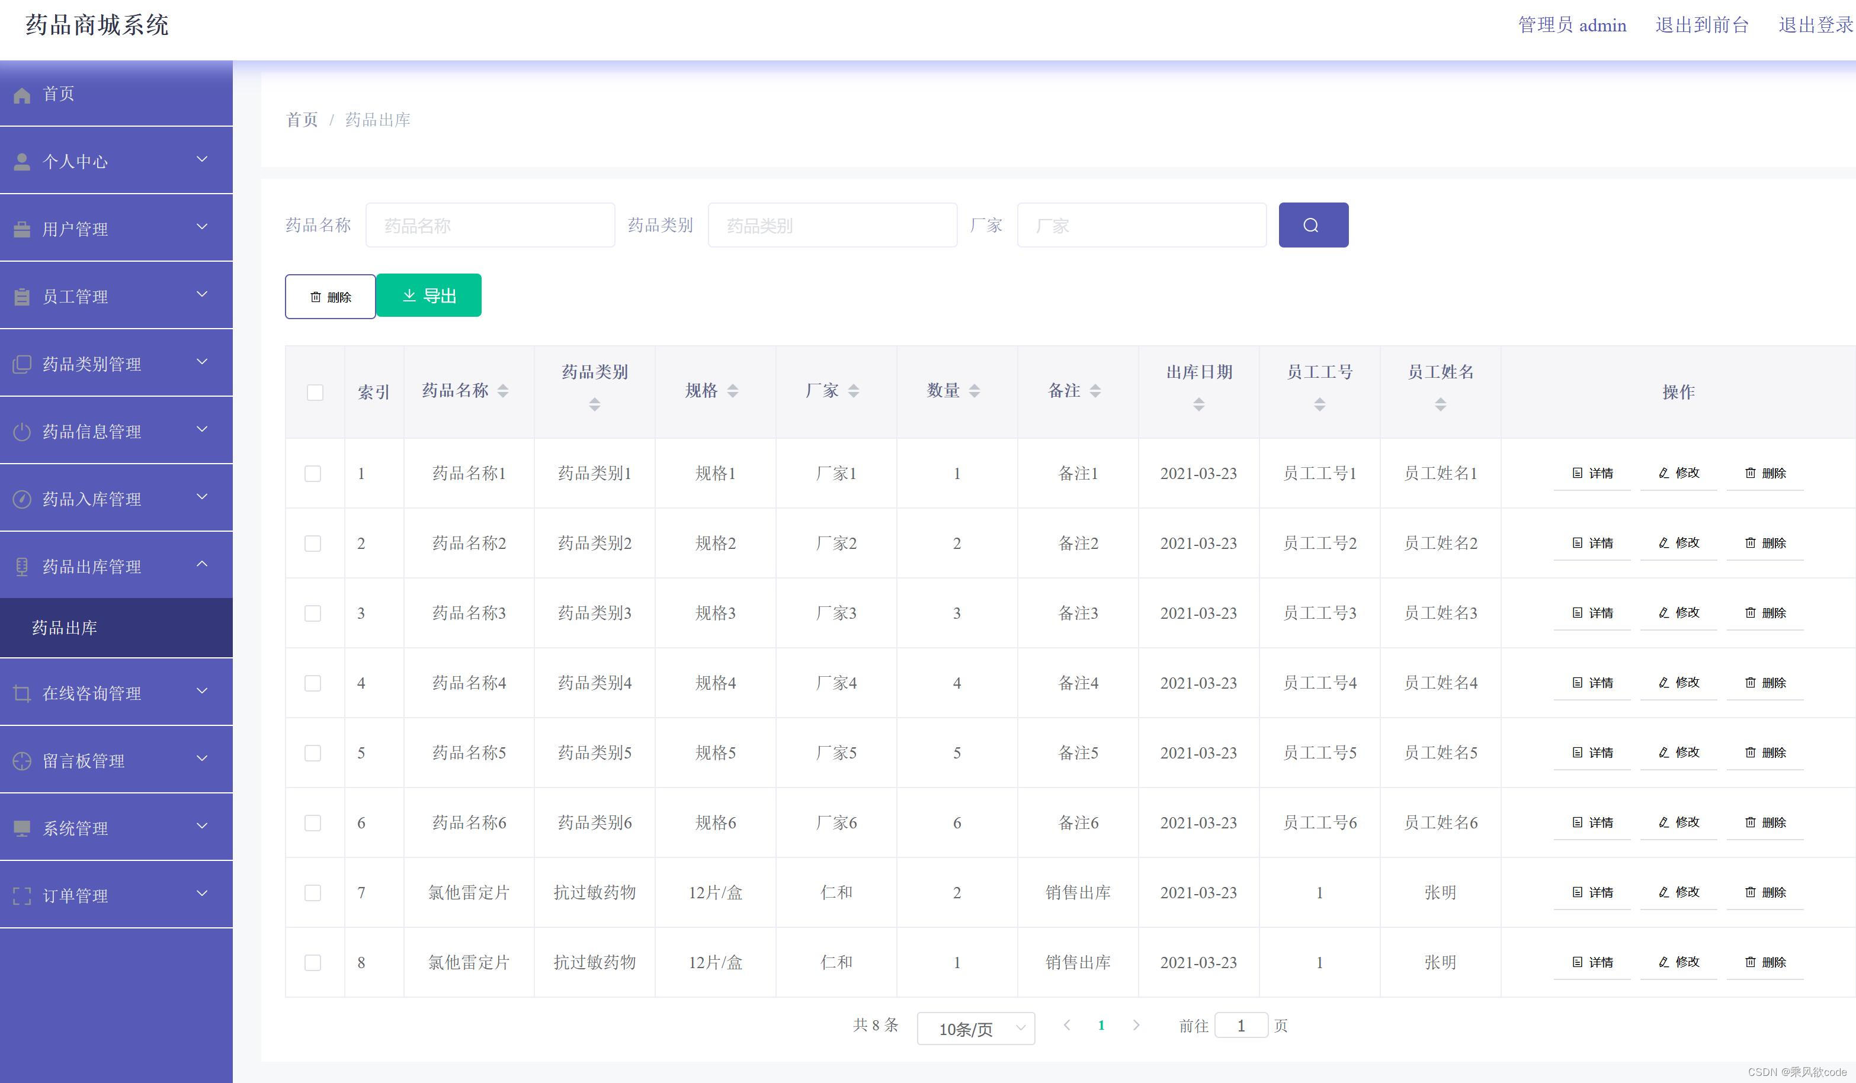
Task: Click the home icon in sidebar
Action: click(22, 95)
